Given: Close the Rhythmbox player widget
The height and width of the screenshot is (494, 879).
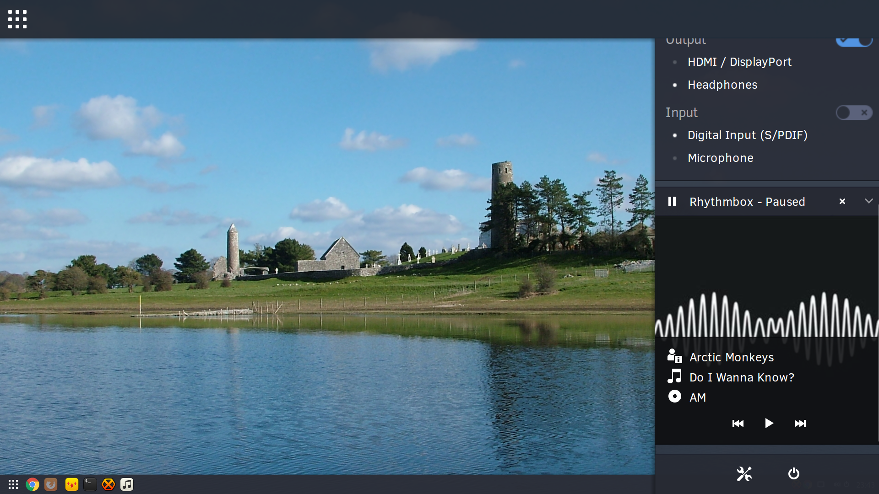Looking at the screenshot, I should coord(842,201).
